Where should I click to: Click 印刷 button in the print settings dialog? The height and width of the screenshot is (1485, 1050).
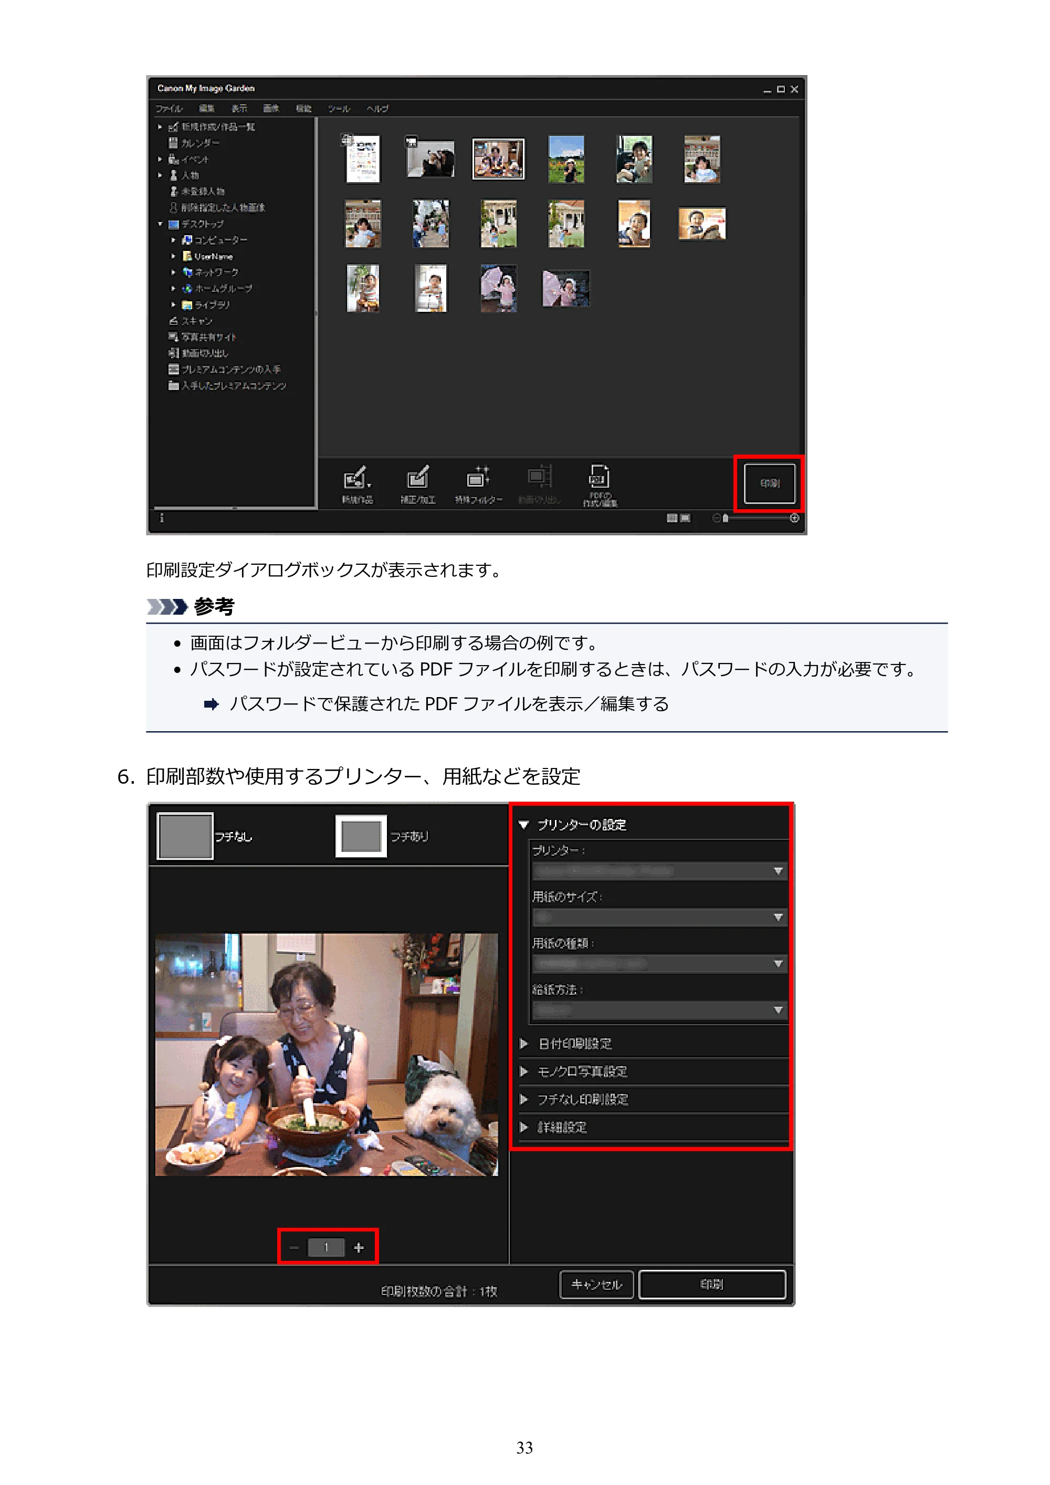tap(712, 1284)
